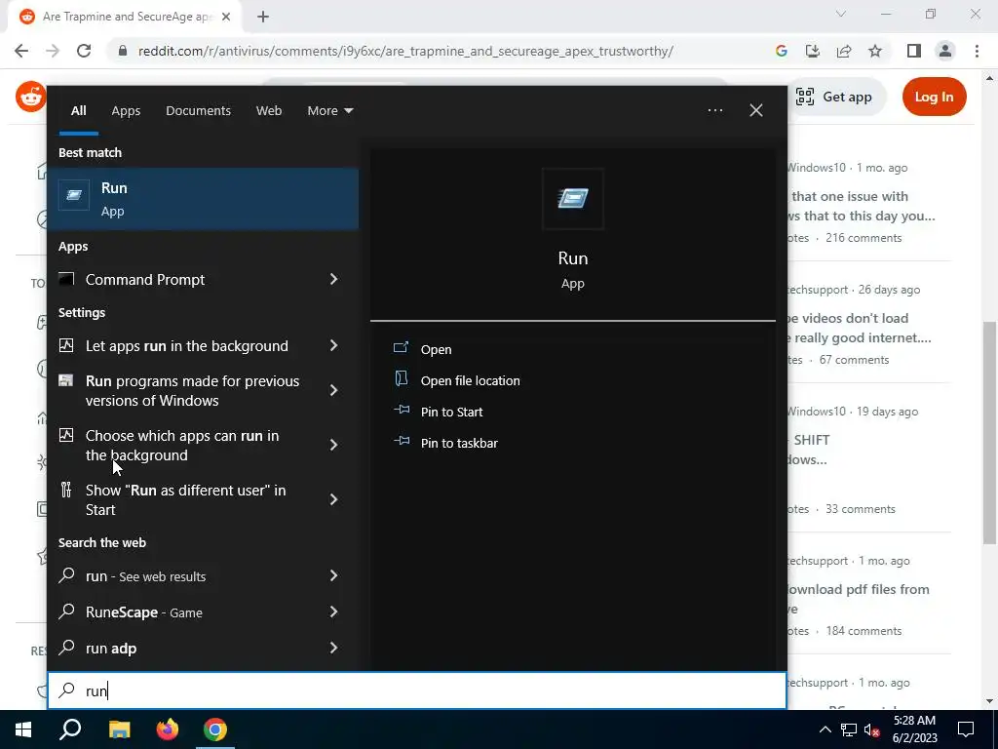Select the All search filter tab

(78, 111)
